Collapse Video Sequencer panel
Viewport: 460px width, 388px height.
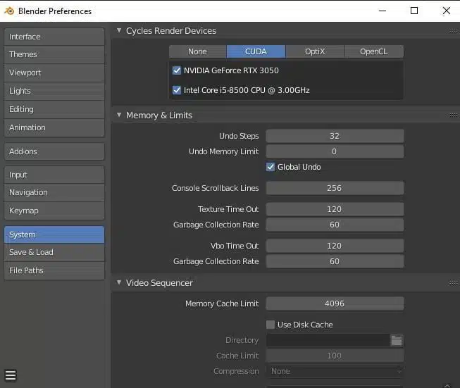[x=119, y=282]
